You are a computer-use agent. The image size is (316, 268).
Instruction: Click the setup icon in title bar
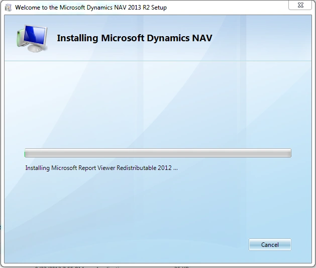[8, 8]
